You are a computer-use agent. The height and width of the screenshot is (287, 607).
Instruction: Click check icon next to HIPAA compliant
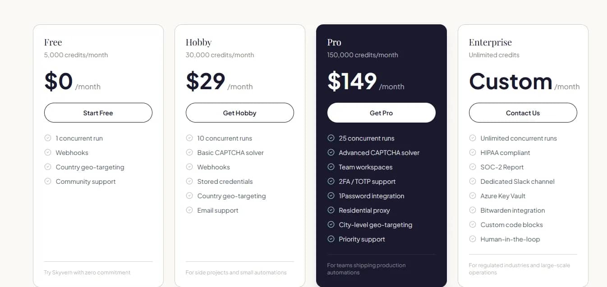(x=473, y=152)
